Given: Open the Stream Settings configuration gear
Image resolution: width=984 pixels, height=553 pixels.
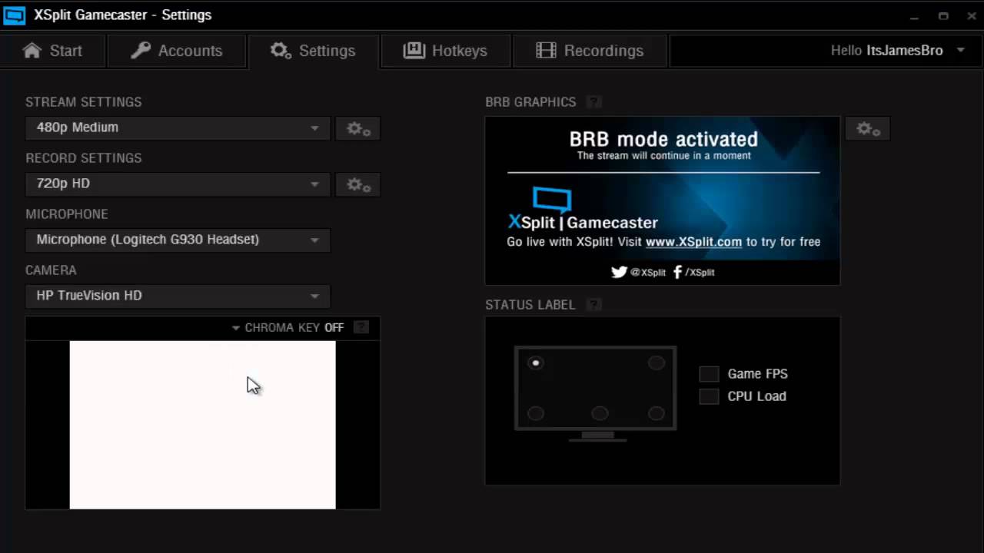Looking at the screenshot, I should (x=357, y=128).
